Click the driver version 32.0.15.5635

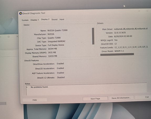tap(120, 33)
